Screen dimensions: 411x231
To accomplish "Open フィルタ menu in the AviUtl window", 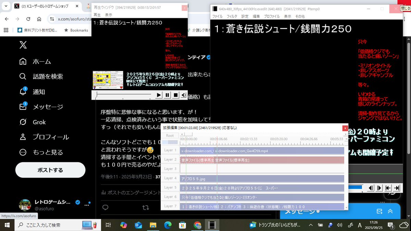I will pyautogui.click(x=232, y=16).
